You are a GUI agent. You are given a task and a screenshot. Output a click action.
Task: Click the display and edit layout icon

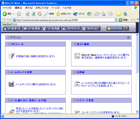(77, 56)
